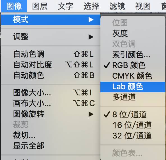
Task: Set 16 位/通道 bit depth
Action: pos(133,125)
